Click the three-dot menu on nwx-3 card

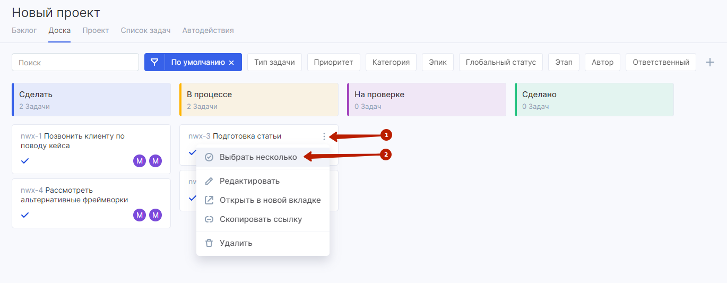tap(324, 136)
